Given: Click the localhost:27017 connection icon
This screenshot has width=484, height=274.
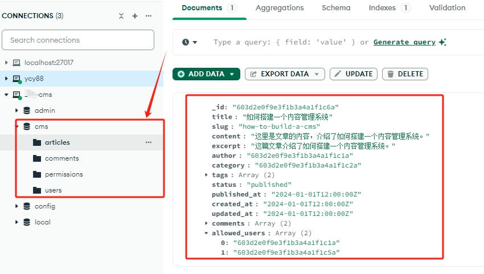Looking at the screenshot, I should [x=16, y=63].
